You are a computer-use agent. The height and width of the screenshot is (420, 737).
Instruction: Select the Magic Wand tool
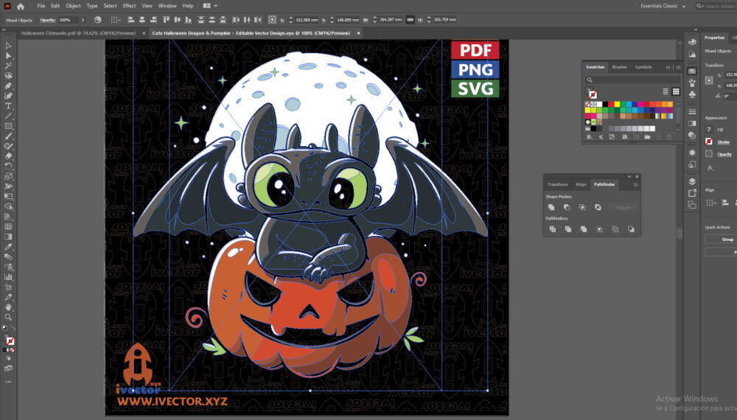pyautogui.click(x=8, y=66)
